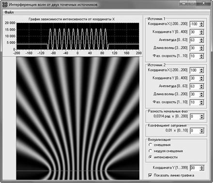Click the Source 1 Амплитуда spinner arrows
Screen dimensions: 213x183
point(201,40)
